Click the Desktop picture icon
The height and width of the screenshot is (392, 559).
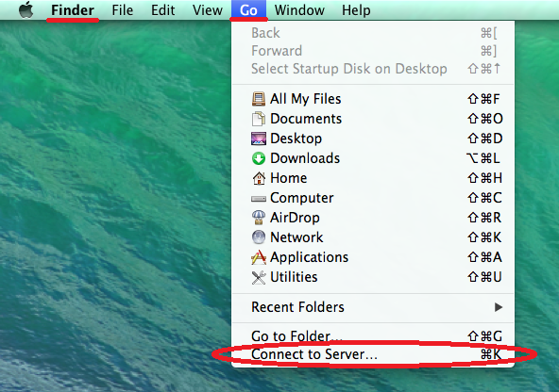(x=259, y=139)
